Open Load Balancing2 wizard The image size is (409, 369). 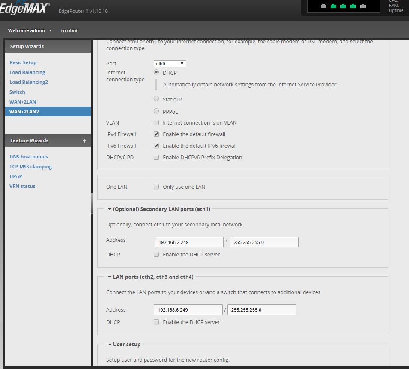click(x=29, y=82)
